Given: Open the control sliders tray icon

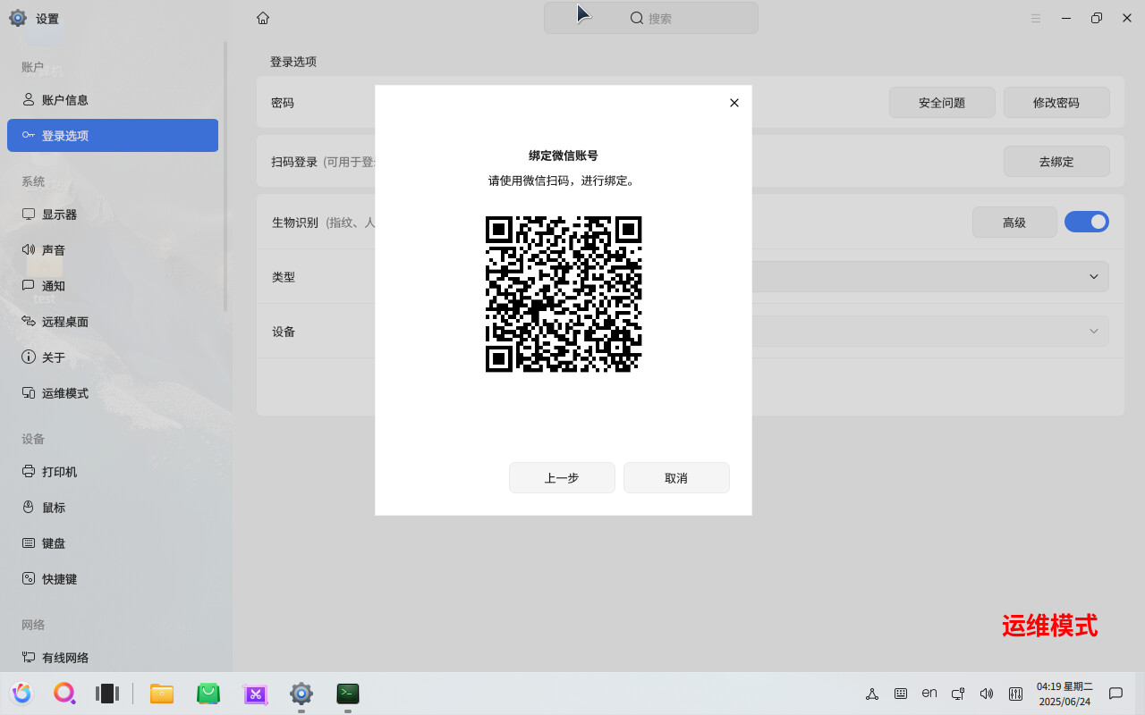Looking at the screenshot, I should (1015, 694).
